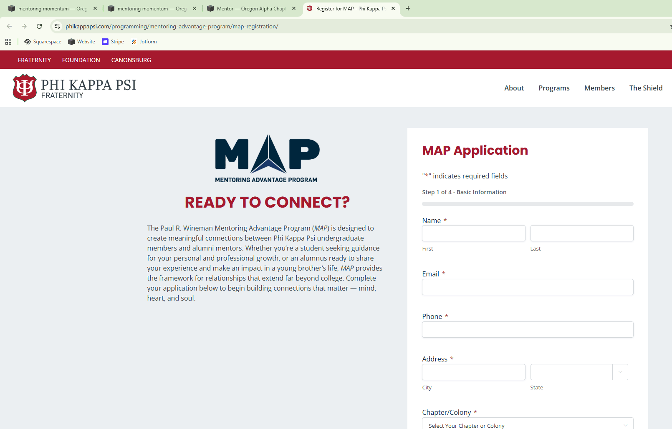Click the Phone input field
This screenshot has height=429, width=672.
(528, 330)
